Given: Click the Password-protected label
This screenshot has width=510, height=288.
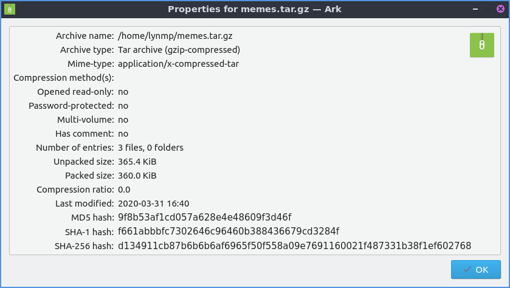Looking at the screenshot, I should 71,106.
